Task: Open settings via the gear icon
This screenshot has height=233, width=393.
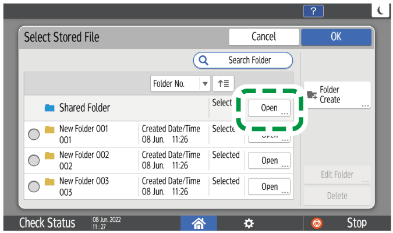Action: (249, 223)
